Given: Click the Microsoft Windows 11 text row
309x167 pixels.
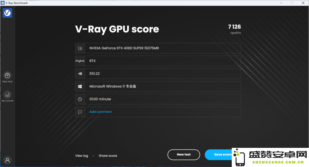Looking at the screenshot, I should click(112, 86).
